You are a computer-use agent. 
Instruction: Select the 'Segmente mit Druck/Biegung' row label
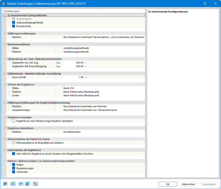tap(29, 66)
